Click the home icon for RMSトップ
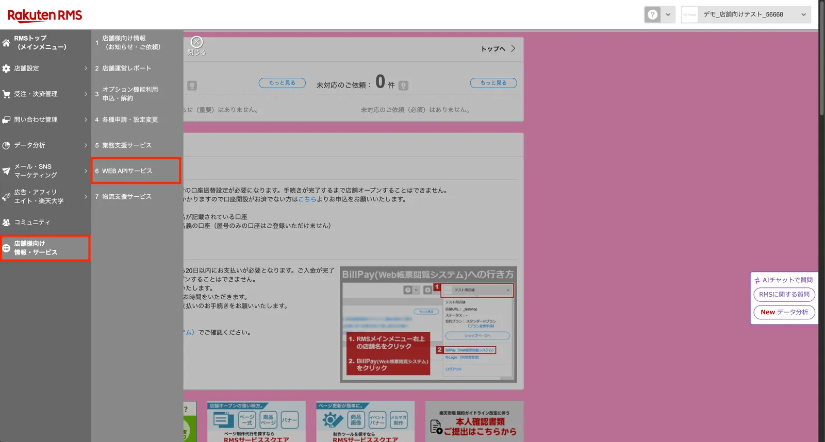The height and width of the screenshot is (442, 825). coord(6,43)
